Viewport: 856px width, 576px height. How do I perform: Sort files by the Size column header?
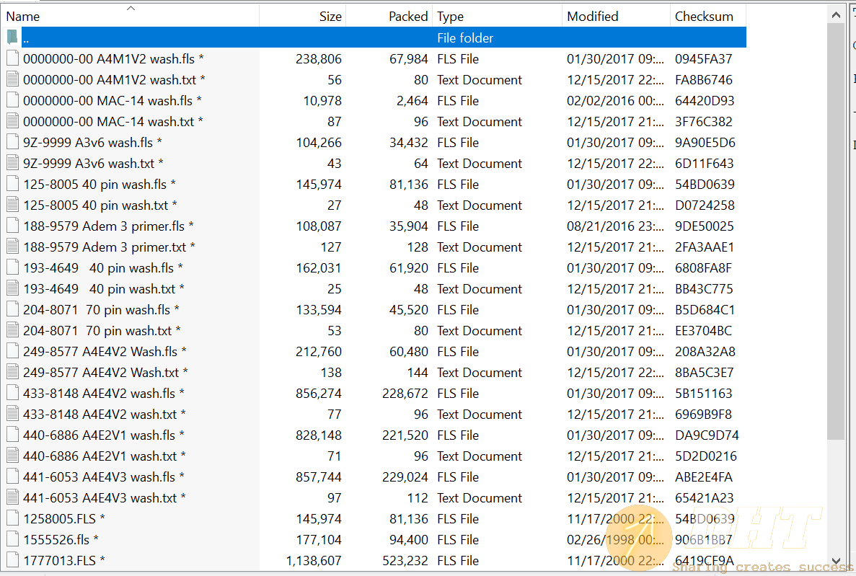pyautogui.click(x=330, y=17)
